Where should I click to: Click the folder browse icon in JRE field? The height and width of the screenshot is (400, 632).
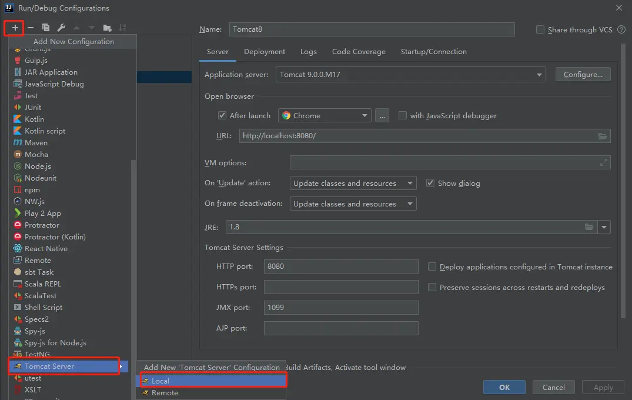click(589, 227)
